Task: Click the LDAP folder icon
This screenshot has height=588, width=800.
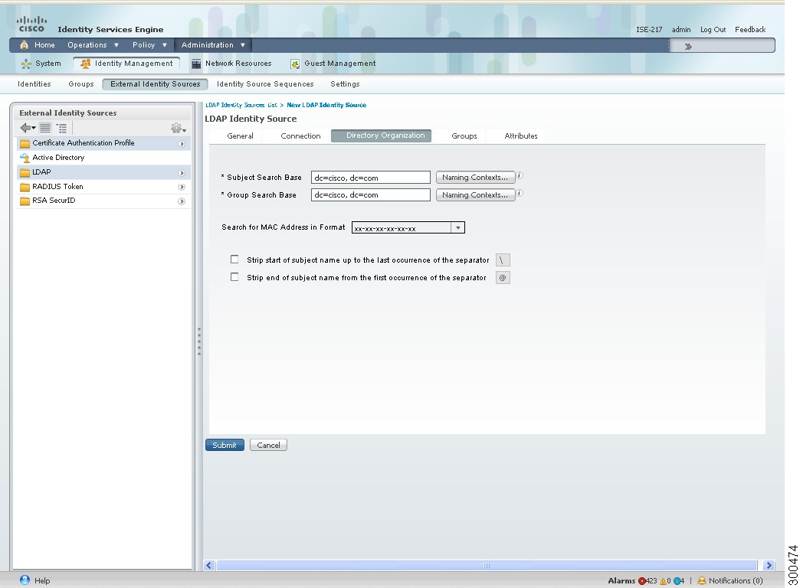Action: tap(25, 172)
